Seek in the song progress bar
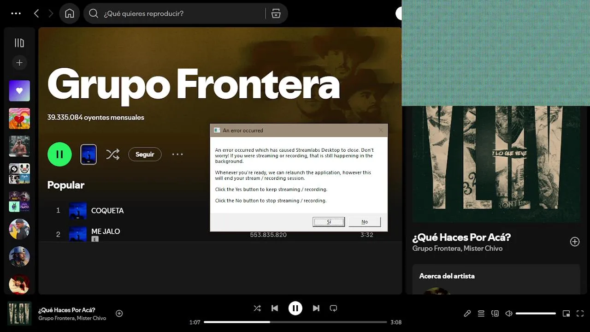The image size is (590, 332). [x=295, y=322]
